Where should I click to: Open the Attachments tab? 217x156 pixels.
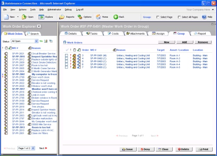pos(135,34)
